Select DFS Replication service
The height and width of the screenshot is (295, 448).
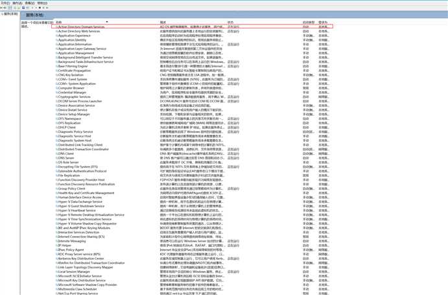coord(69,123)
